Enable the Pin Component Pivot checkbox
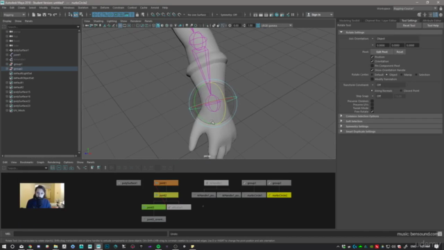Viewport: 444px width, 250px height. pos(372,66)
